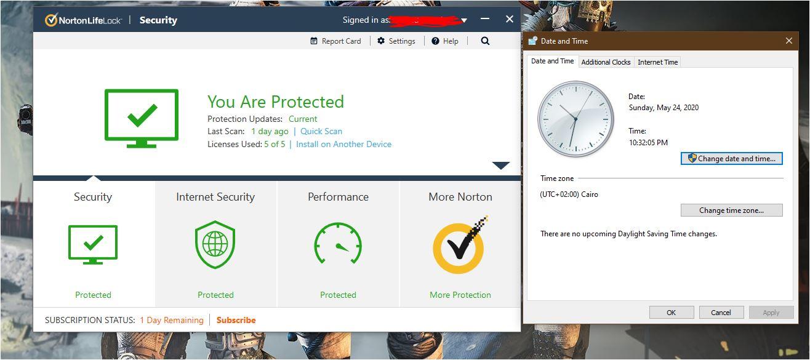Open Norton Help
This screenshot has width=810, height=360.
tap(444, 41)
